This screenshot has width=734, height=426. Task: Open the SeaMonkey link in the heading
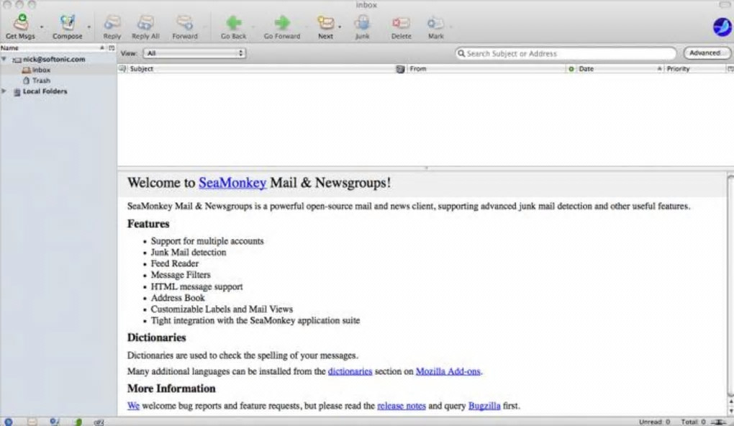(x=232, y=183)
